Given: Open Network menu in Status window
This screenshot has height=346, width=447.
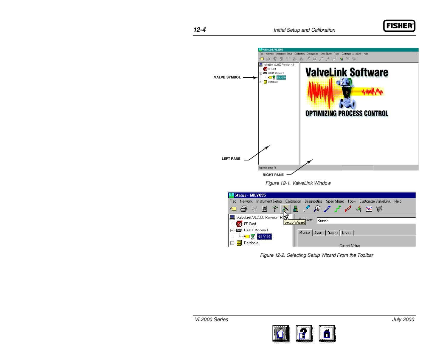Looking at the screenshot, I should point(246,201).
